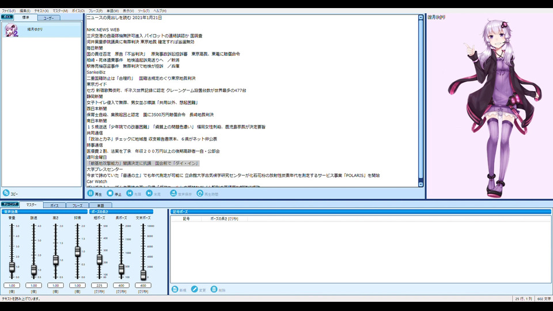Click the 再生 (play/pause) button icon

[90, 194]
